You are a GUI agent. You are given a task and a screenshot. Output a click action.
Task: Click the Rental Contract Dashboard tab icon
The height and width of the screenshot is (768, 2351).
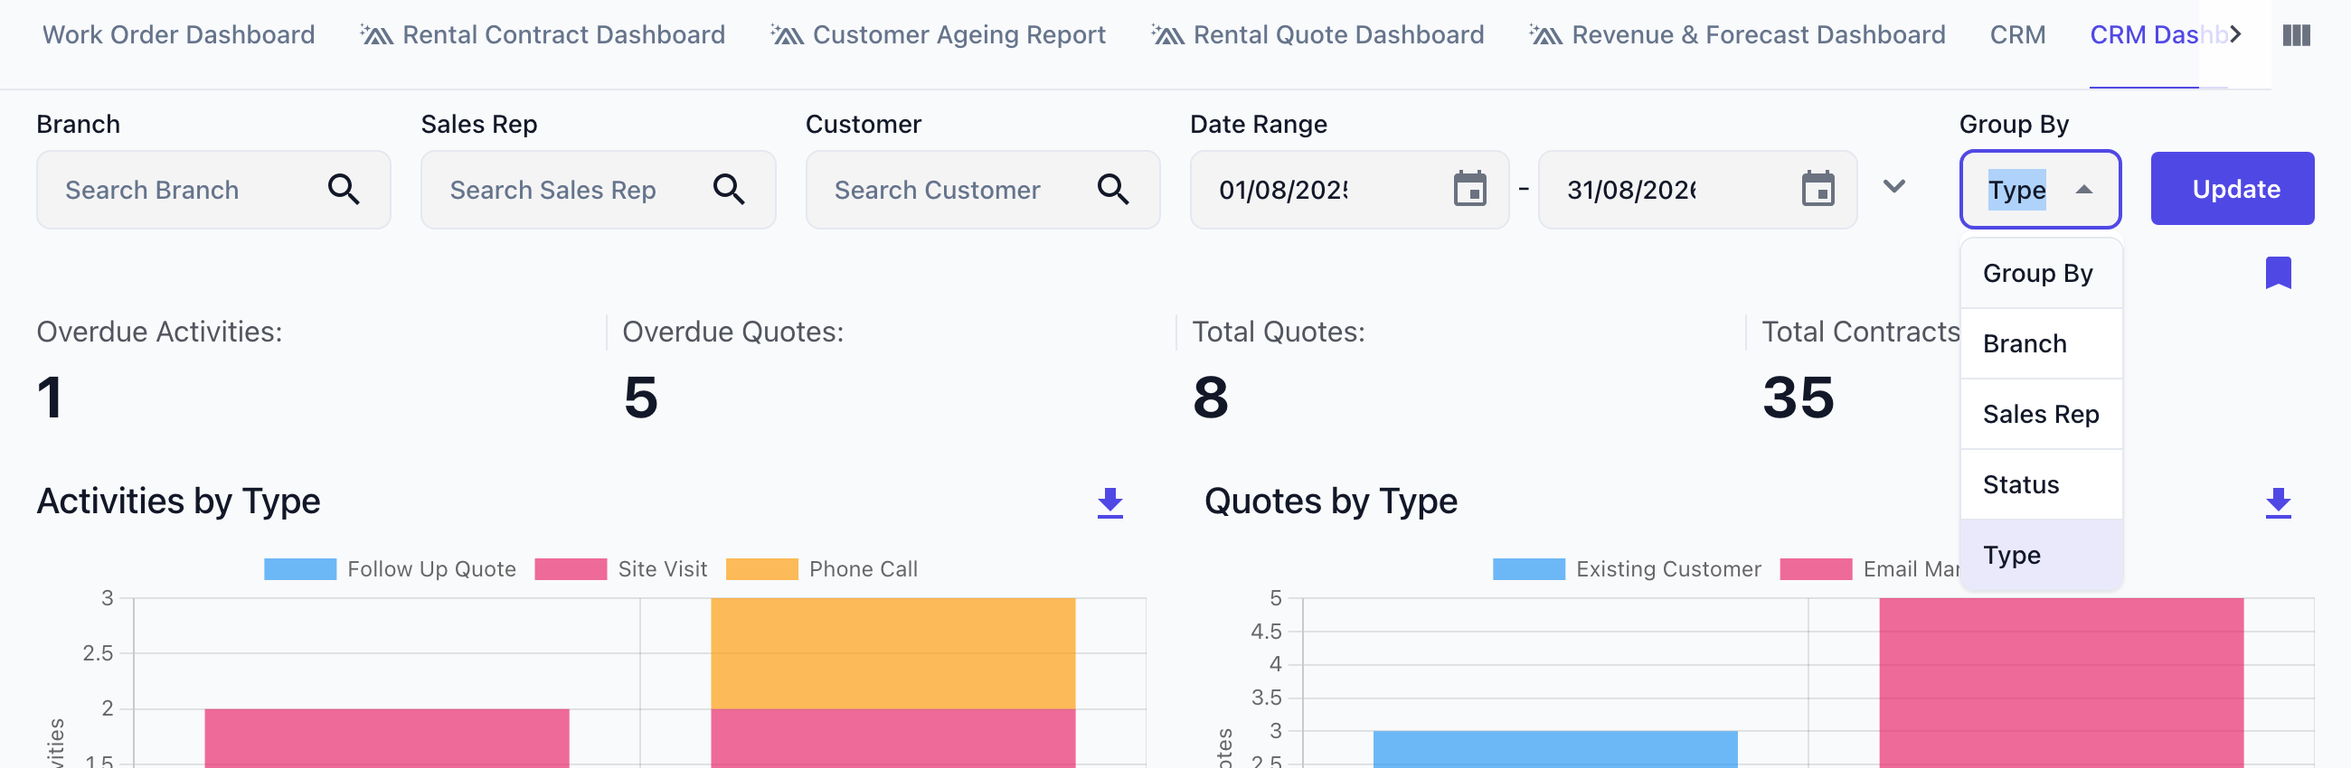point(376,34)
